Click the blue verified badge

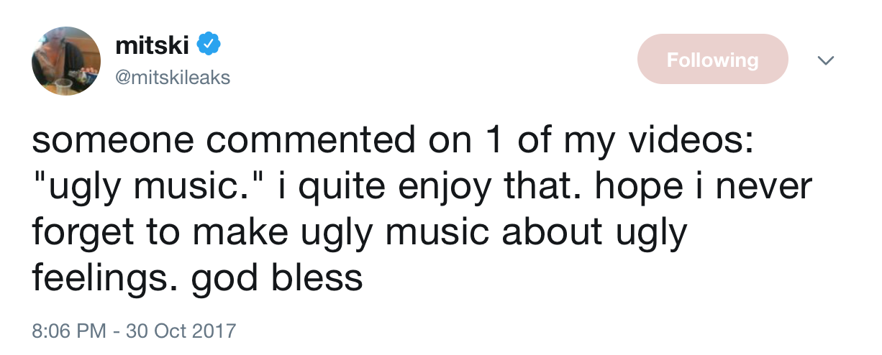209,45
